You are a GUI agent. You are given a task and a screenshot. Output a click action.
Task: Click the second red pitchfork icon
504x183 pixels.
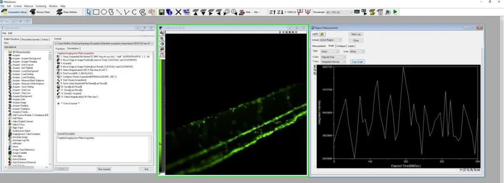tap(308, 12)
